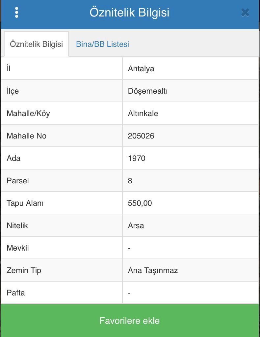This screenshot has height=337, width=260.
Task: Switch to the Bina/BB Listesi tab
Action: [x=102, y=44]
